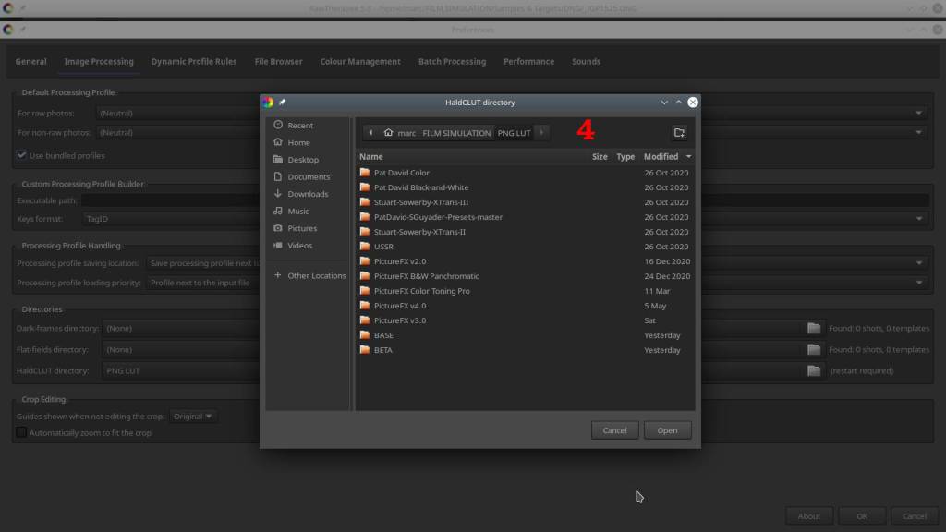Expand the Keys format dropdown
The width and height of the screenshot is (946, 532).
[919, 219]
